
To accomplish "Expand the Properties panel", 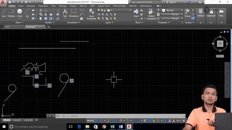I will (x=163, y=22).
